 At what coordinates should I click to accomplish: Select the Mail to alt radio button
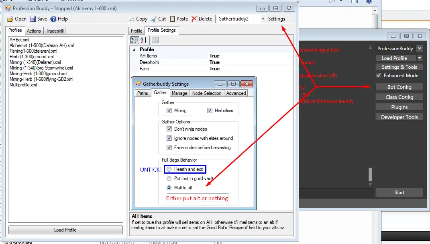(169, 188)
